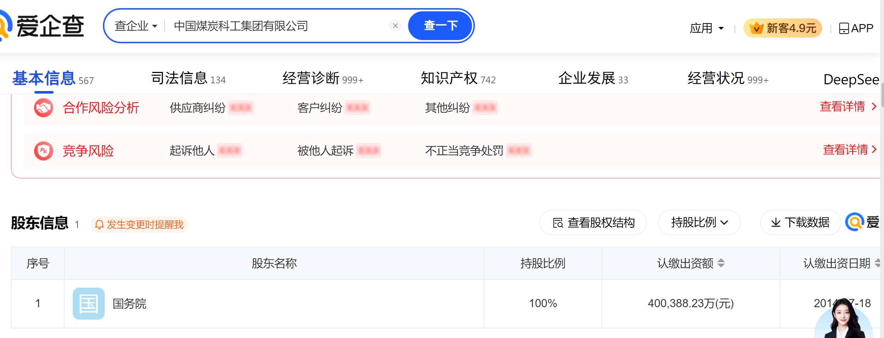Click the 客户纠纷 item
This screenshot has width=884, height=338.
pyautogui.click(x=333, y=108)
